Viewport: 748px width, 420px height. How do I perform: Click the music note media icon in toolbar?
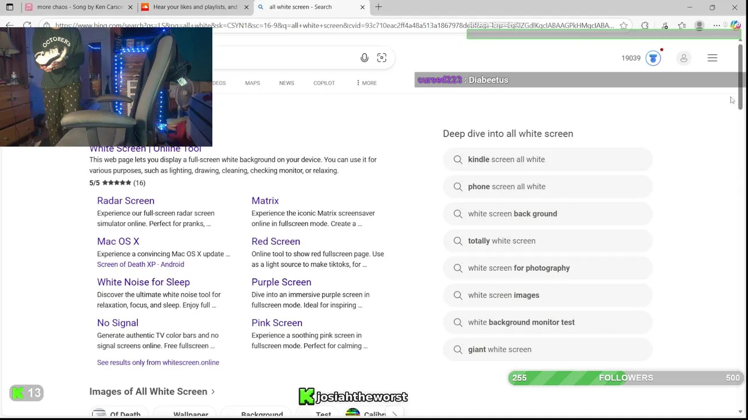665,26
